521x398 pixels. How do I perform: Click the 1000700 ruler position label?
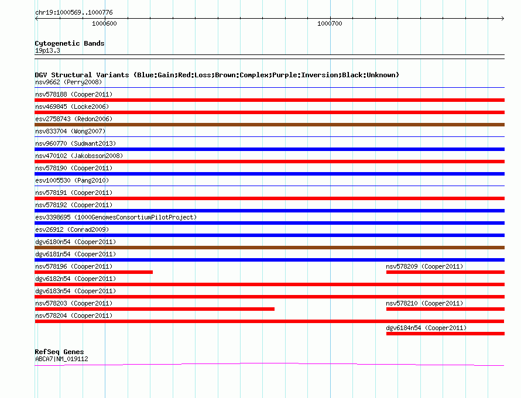tap(330, 23)
